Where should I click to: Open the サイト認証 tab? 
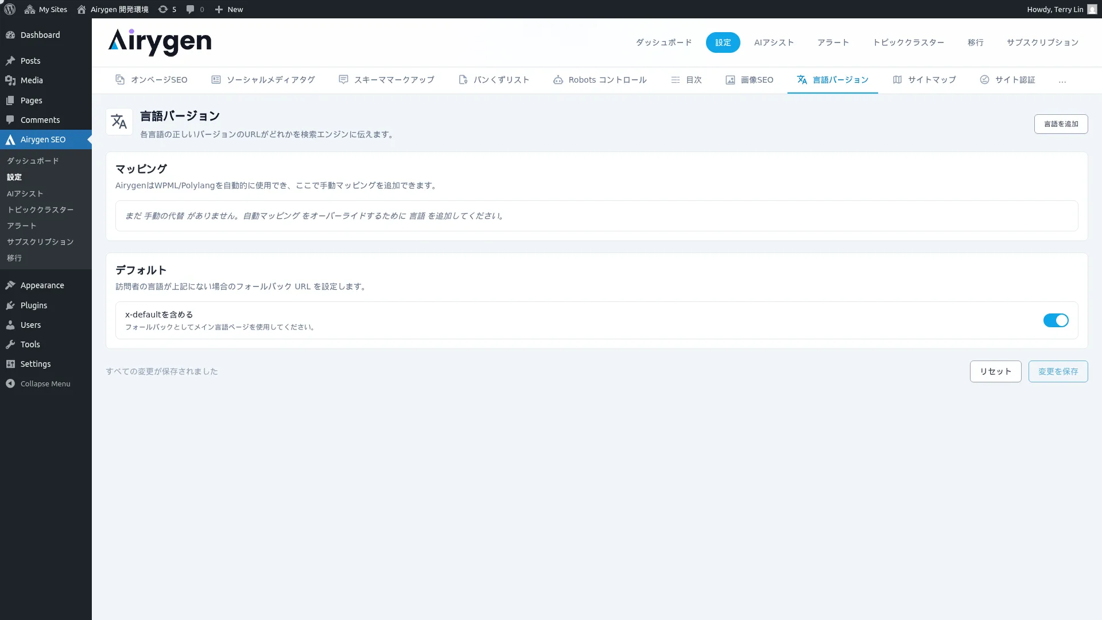[x=1007, y=80]
